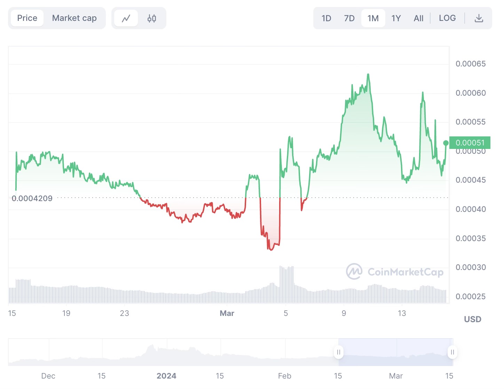Image resolution: width=504 pixels, height=389 pixels.
Task: Click the current price label 0.00051
Action: pyautogui.click(x=470, y=143)
